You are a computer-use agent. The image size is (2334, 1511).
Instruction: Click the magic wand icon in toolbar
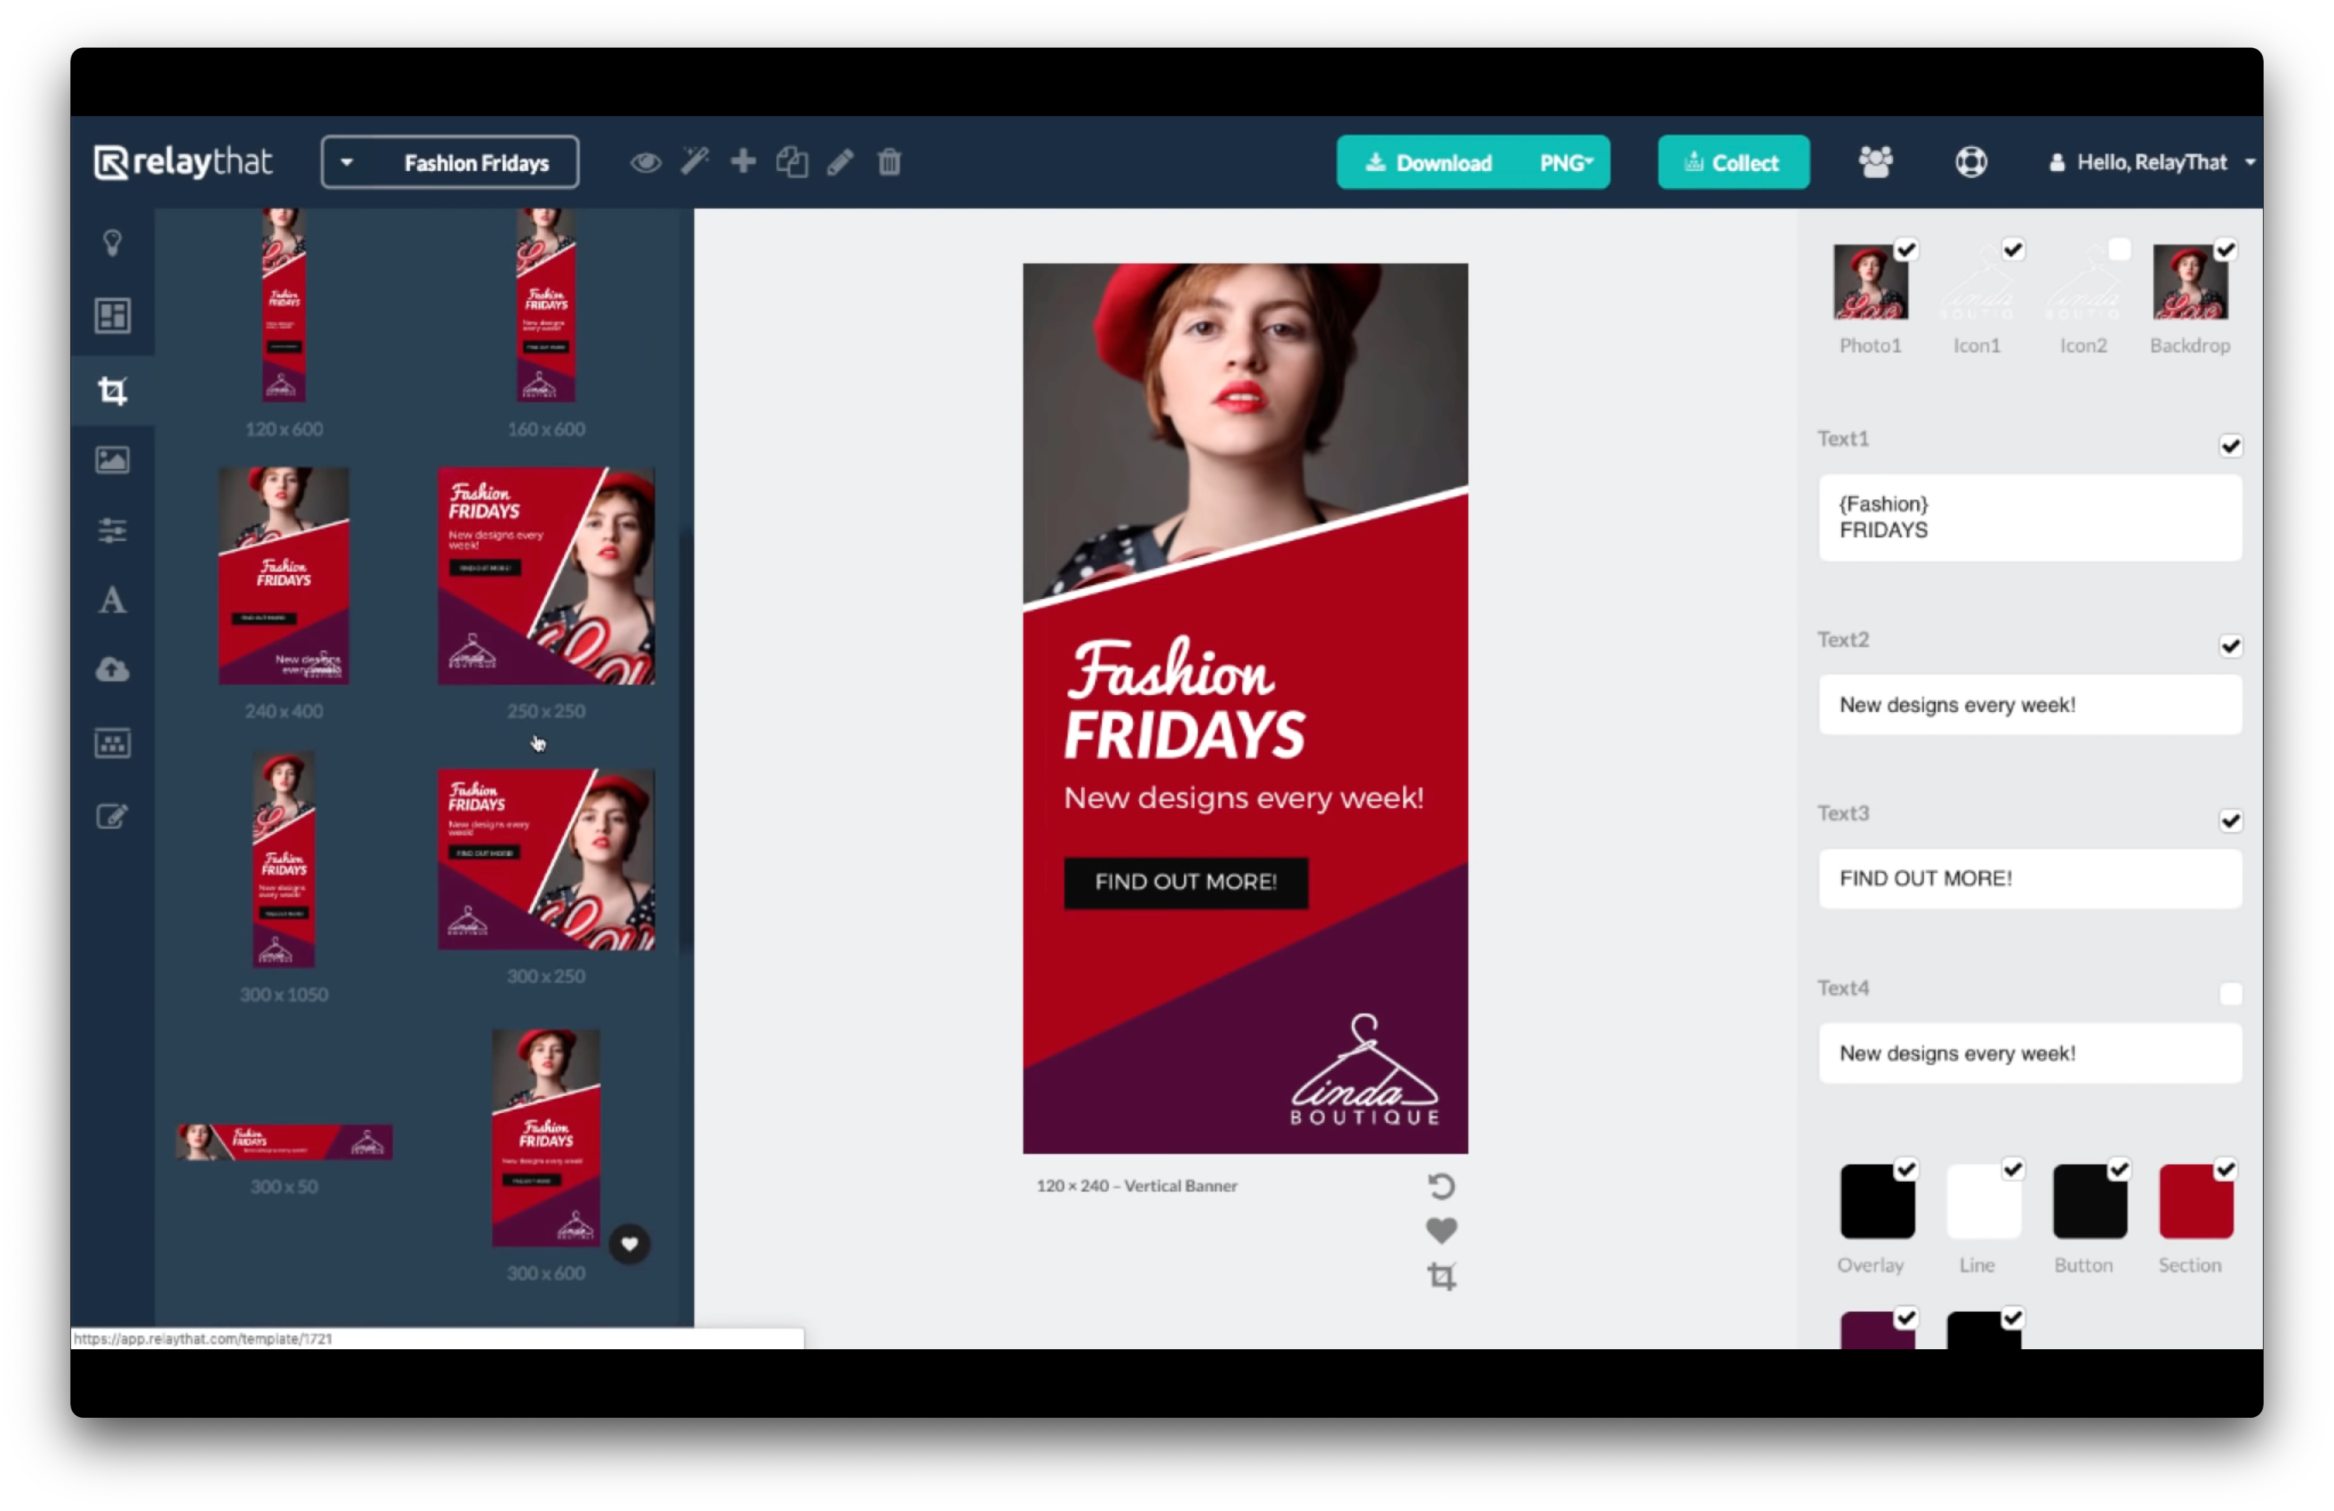(x=694, y=161)
